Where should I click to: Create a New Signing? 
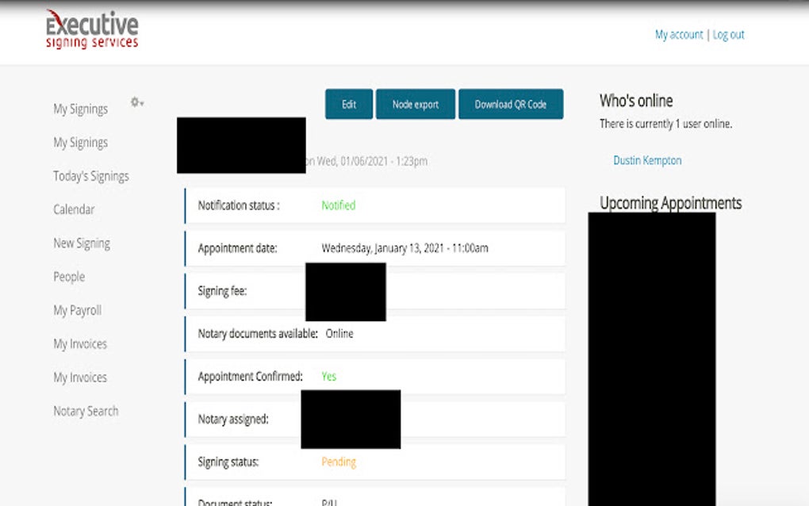(x=82, y=243)
